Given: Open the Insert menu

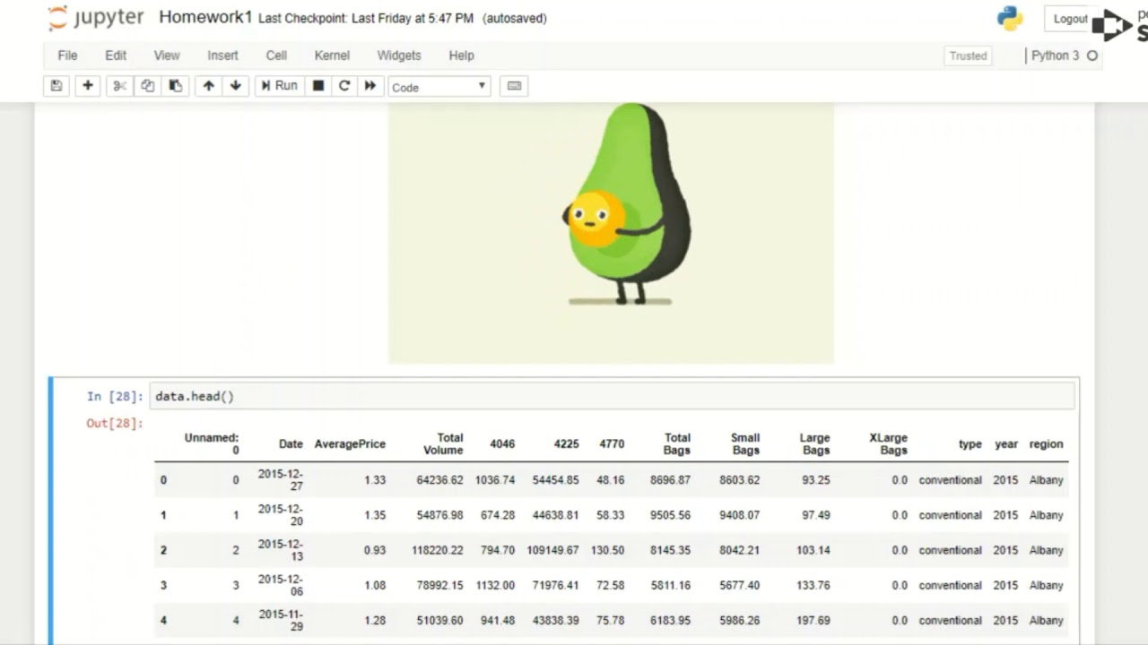Looking at the screenshot, I should (222, 56).
